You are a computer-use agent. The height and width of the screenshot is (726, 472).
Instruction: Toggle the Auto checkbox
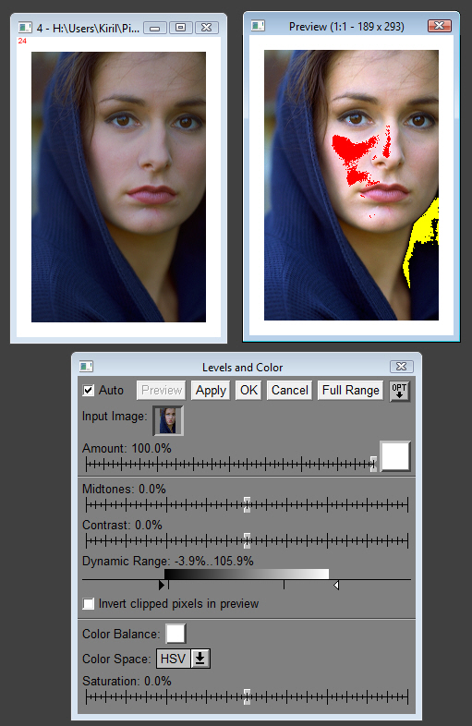tap(89, 391)
